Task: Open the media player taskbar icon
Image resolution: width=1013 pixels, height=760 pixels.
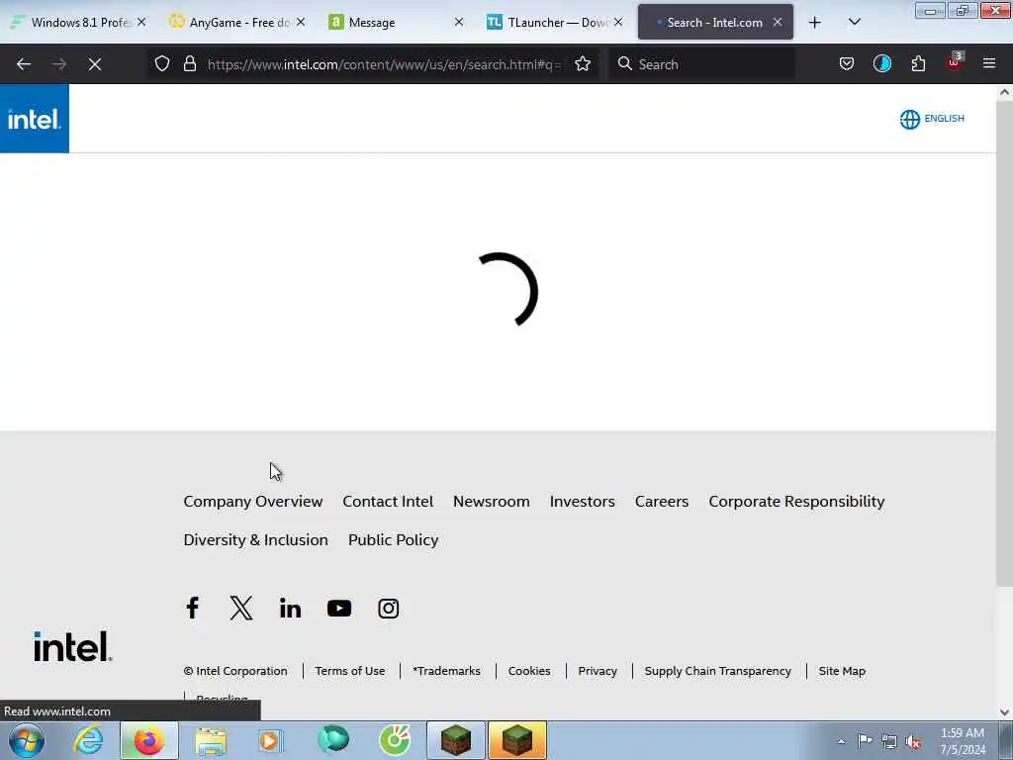Action: [x=271, y=740]
